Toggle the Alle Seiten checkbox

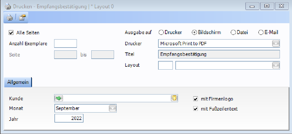pos(12,33)
